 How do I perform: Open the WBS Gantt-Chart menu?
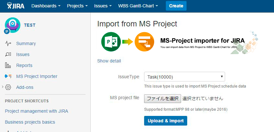(138, 6)
